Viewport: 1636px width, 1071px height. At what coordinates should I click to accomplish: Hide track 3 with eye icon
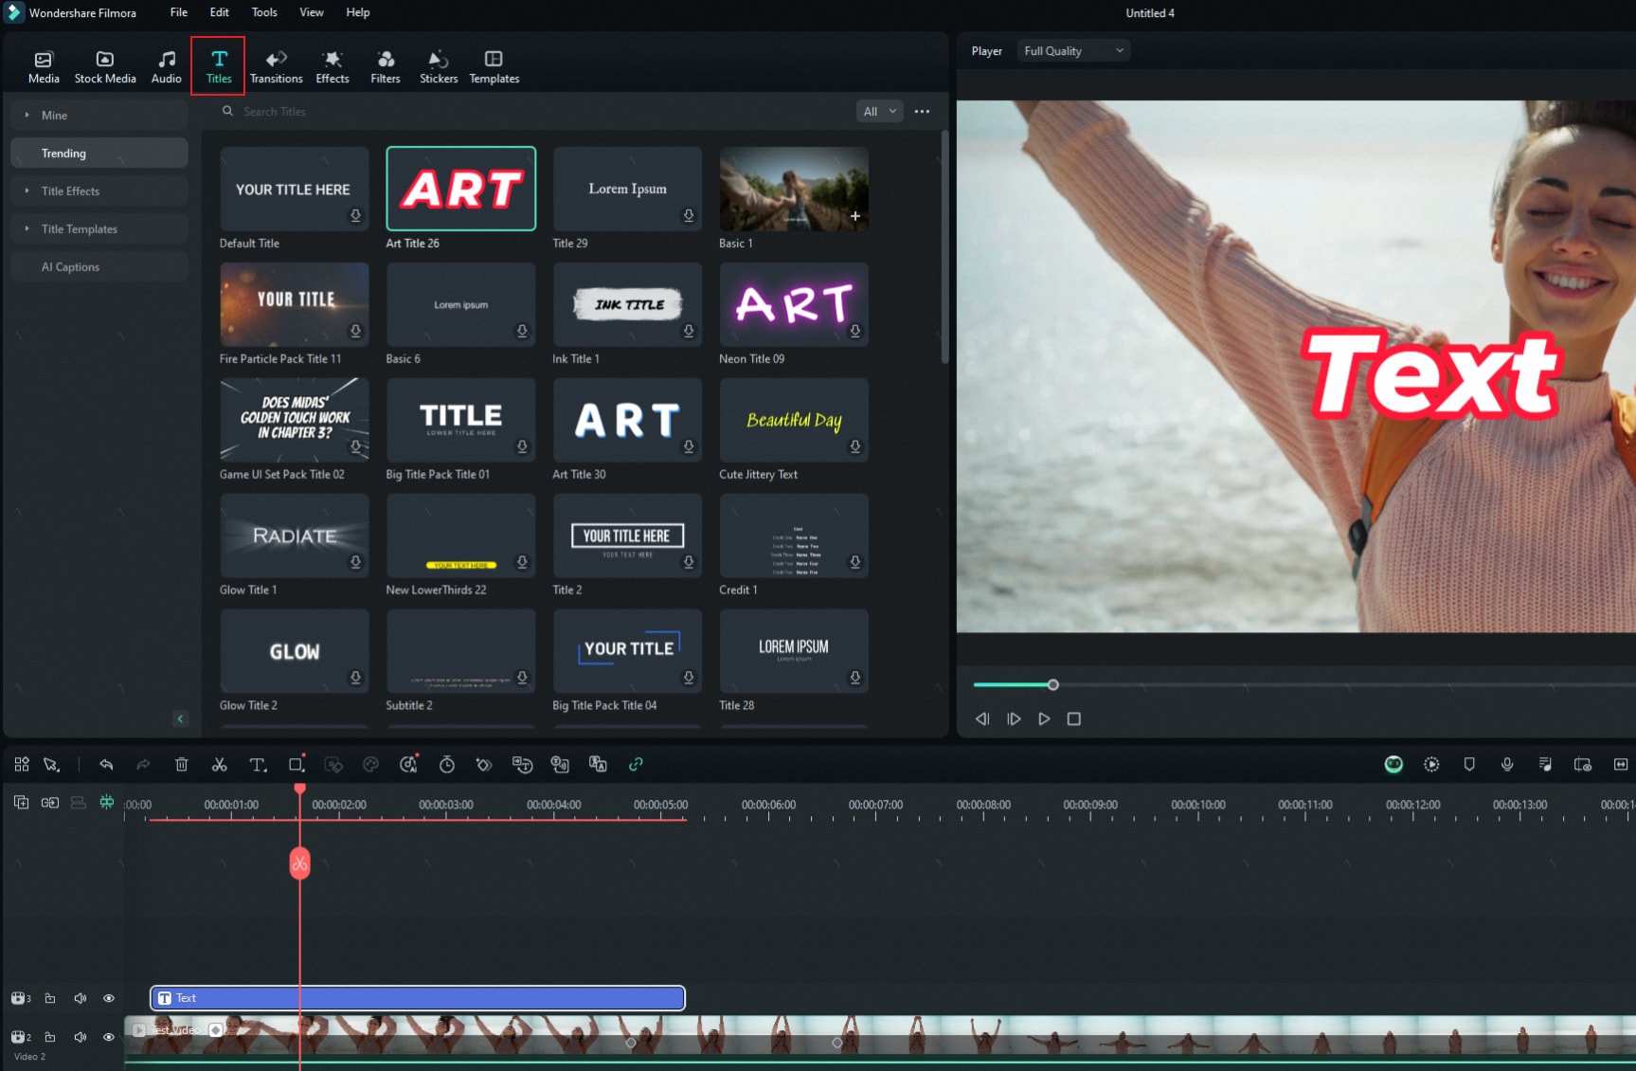[x=109, y=998]
